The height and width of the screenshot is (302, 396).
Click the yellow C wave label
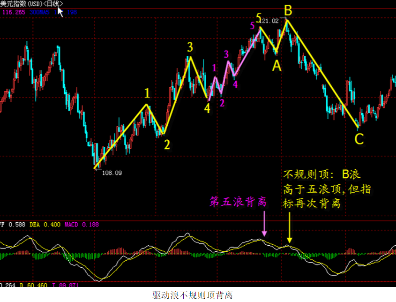tap(359, 139)
